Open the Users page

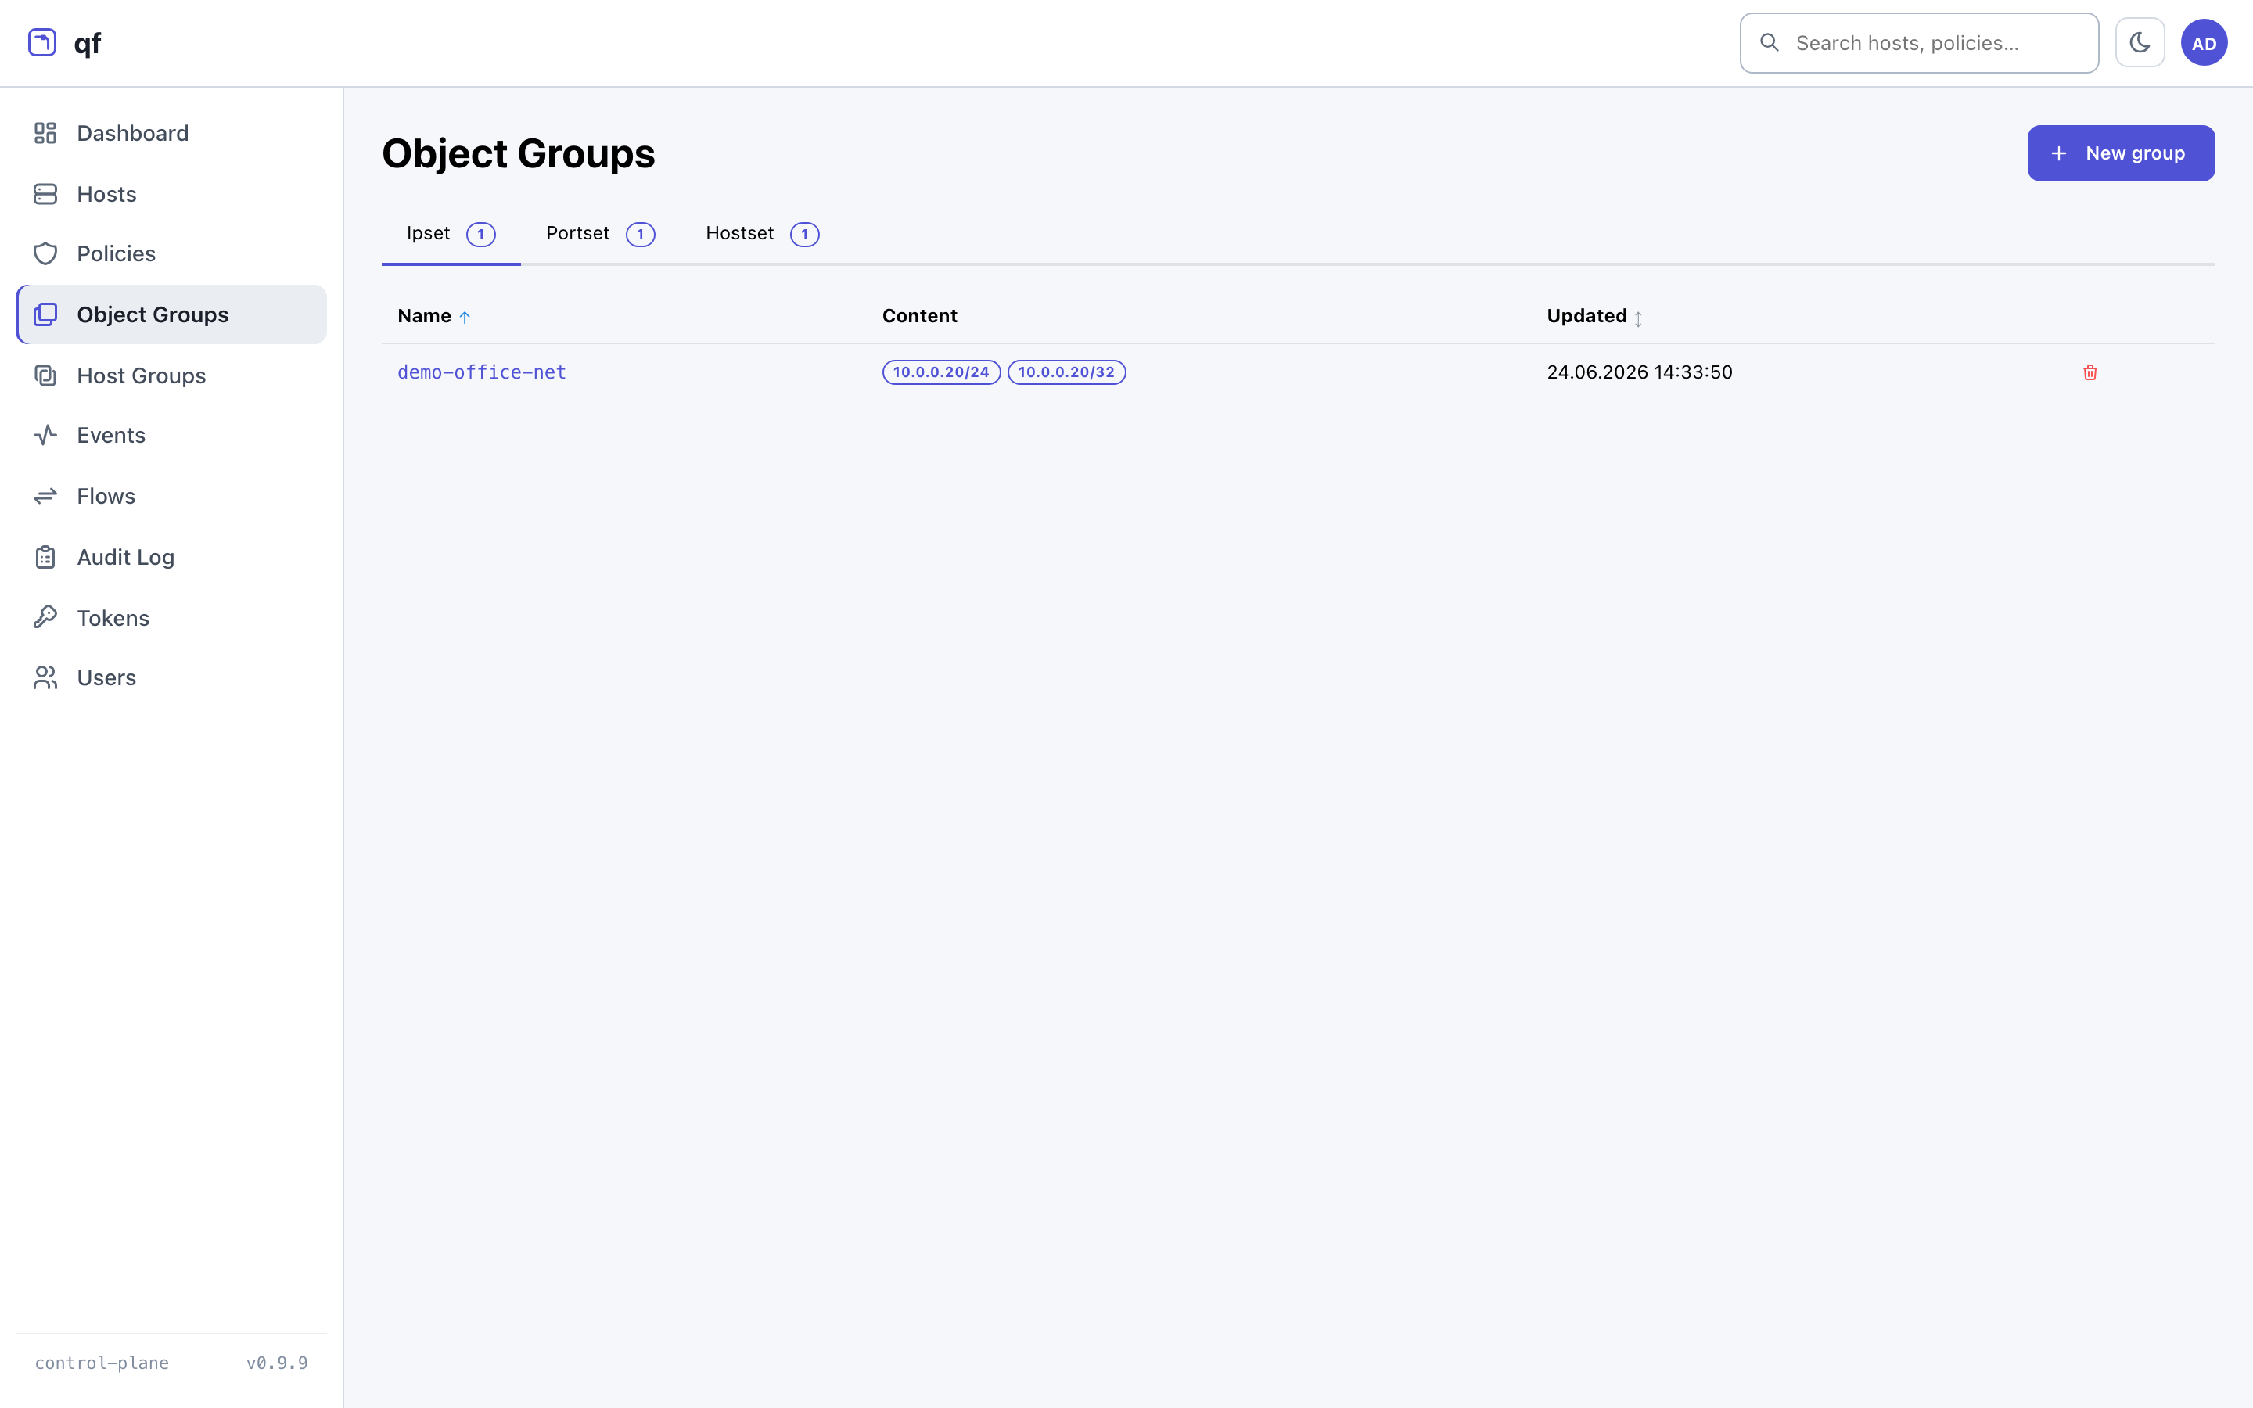point(171,678)
